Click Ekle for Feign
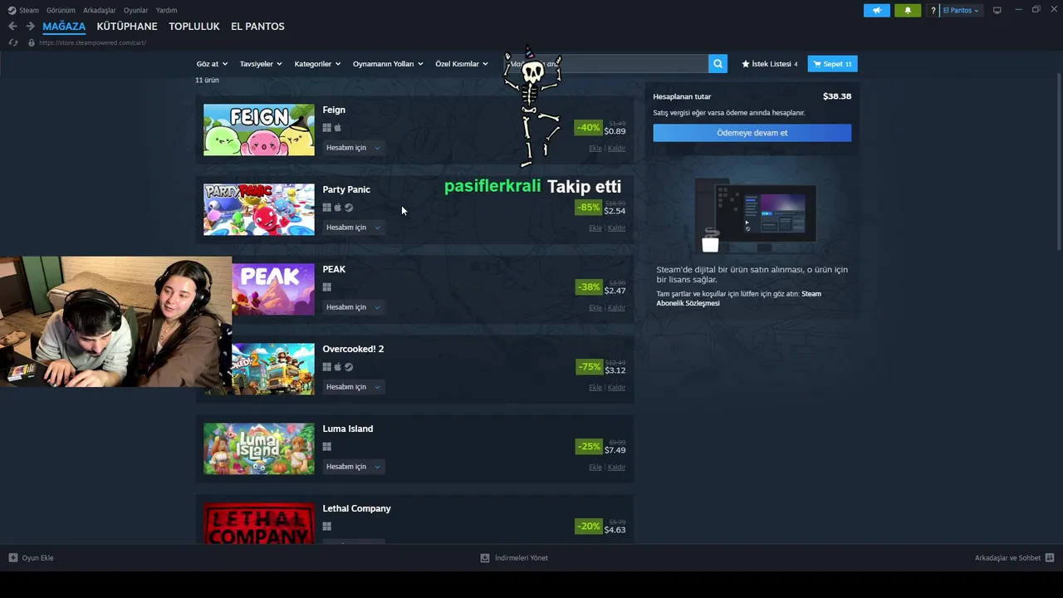 point(595,149)
